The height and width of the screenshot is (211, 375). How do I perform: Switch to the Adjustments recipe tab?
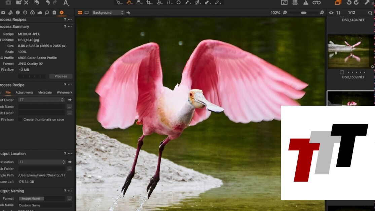(x=24, y=93)
